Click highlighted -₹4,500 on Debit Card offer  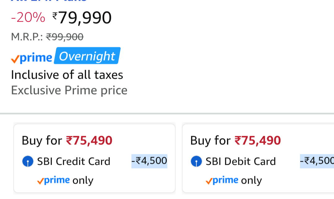pos(317,161)
